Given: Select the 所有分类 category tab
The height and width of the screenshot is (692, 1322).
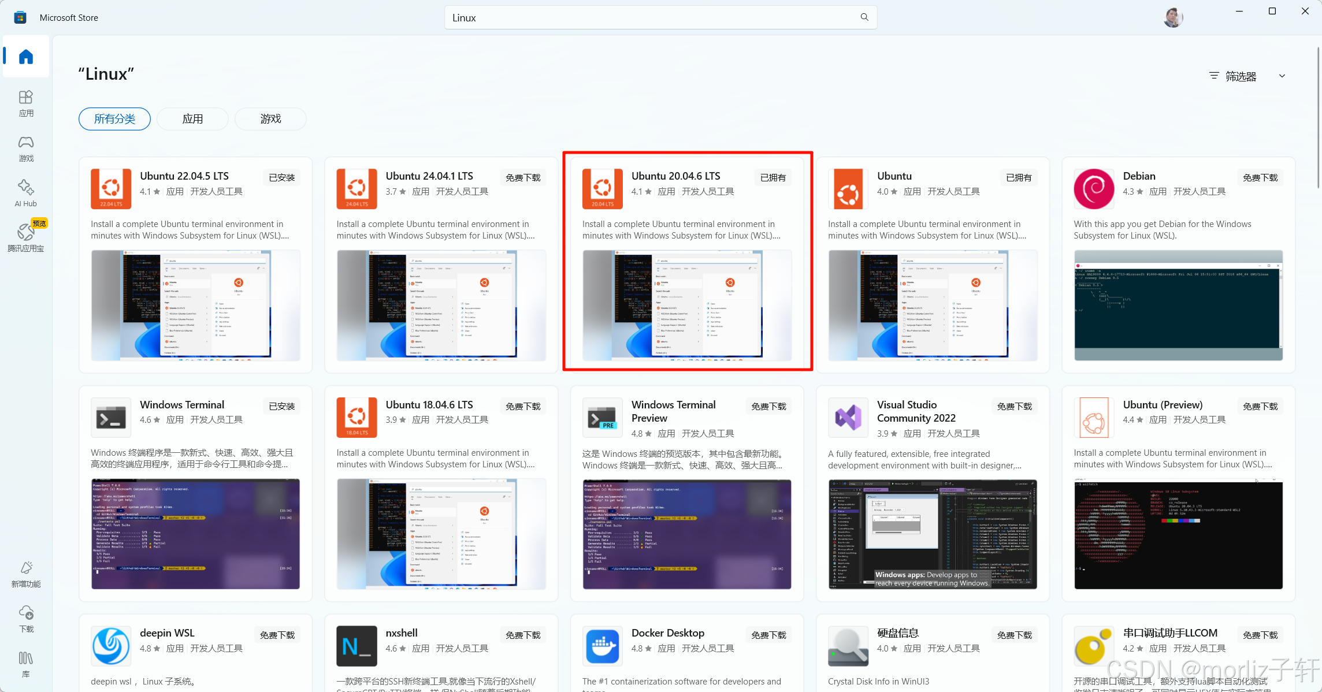Looking at the screenshot, I should click(x=114, y=119).
